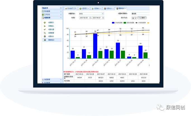Click the 问题管理 list icon in sidebar
The image size is (191, 116).
45,33
